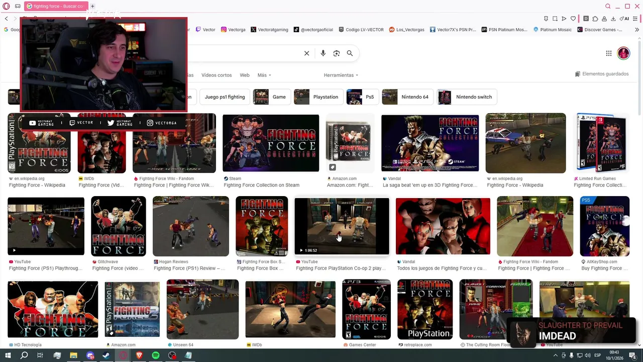Viewport: 643px width, 362px height.
Task: Expand the Más search filters dropdown
Action: (264, 75)
